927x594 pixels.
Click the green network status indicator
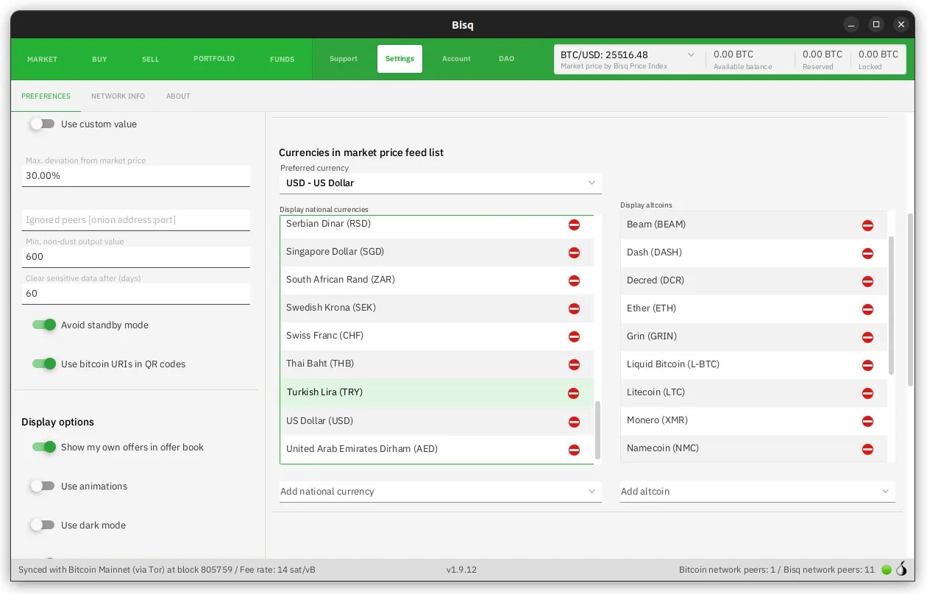click(886, 570)
